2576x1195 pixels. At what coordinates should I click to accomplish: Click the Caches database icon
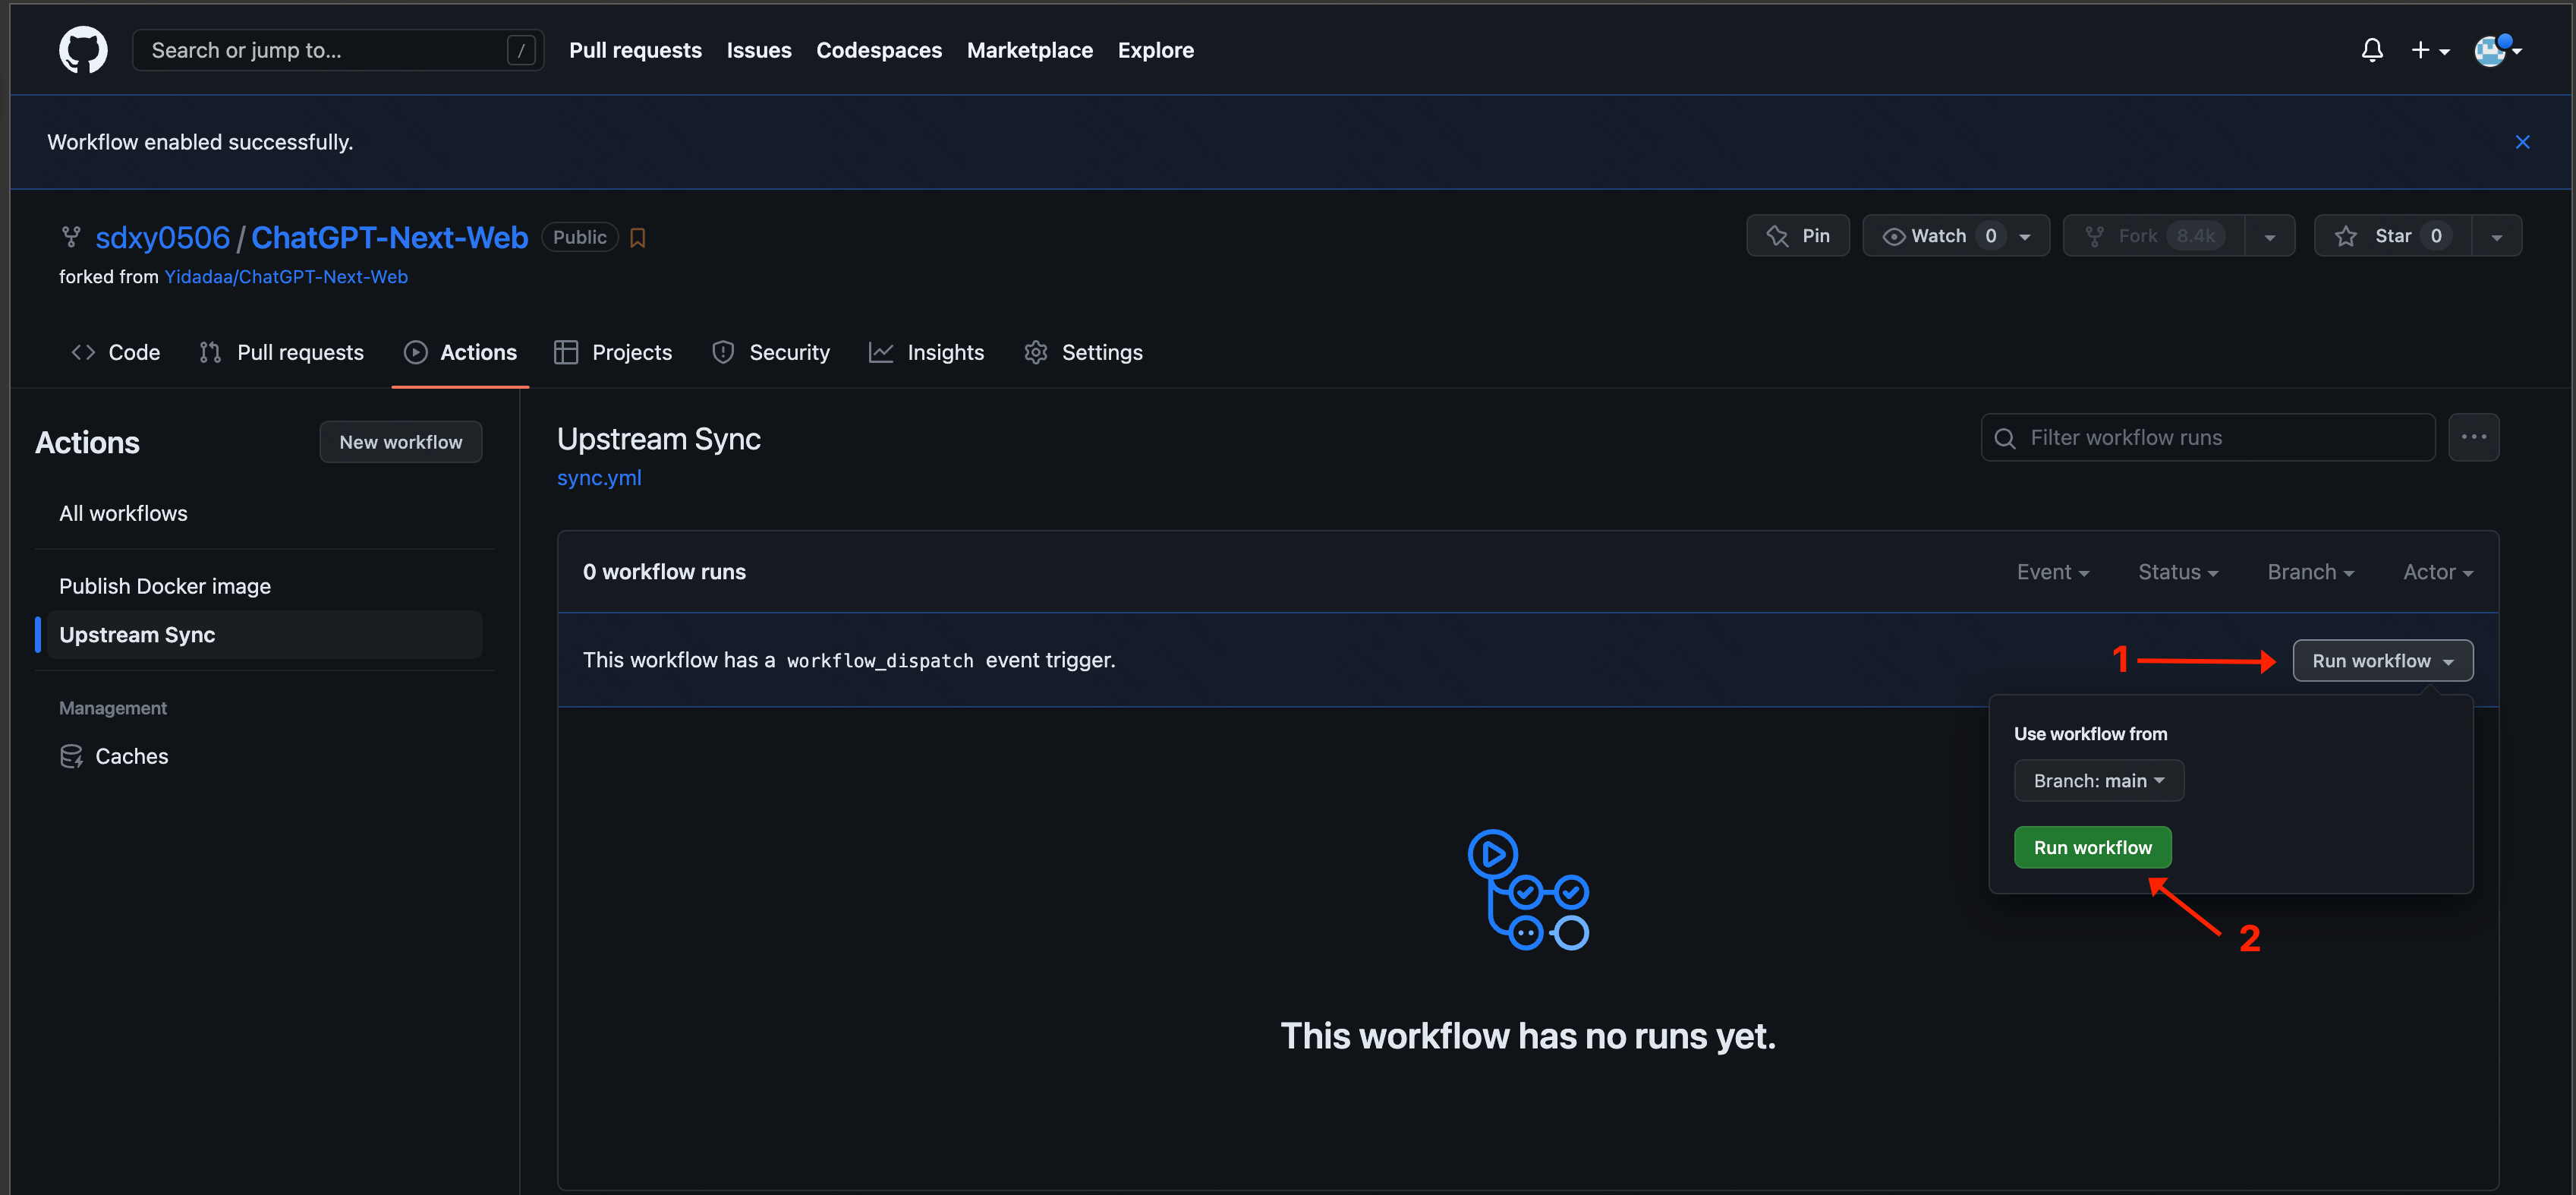tap(71, 756)
